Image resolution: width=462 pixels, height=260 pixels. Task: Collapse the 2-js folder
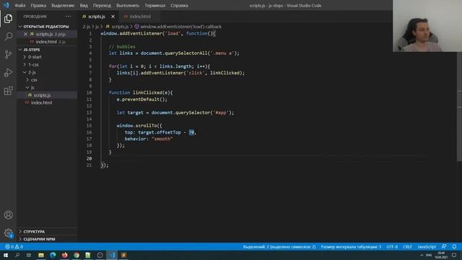(30, 72)
